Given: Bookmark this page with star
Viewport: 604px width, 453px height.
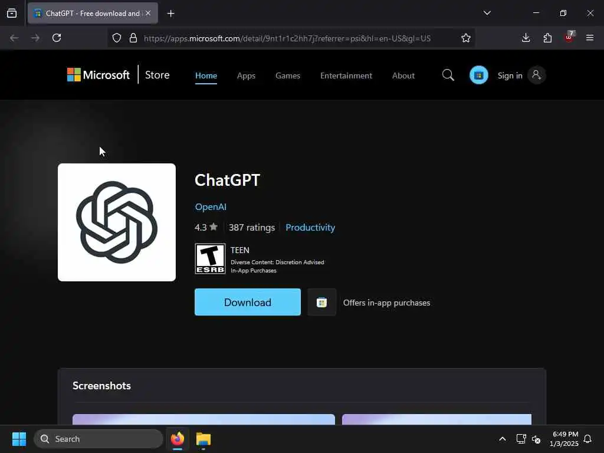Looking at the screenshot, I should (466, 38).
